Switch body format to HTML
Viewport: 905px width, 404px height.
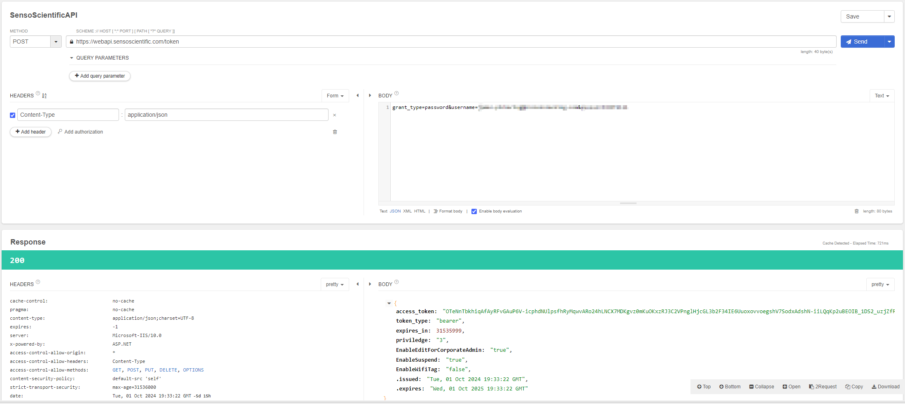tap(420, 211)
